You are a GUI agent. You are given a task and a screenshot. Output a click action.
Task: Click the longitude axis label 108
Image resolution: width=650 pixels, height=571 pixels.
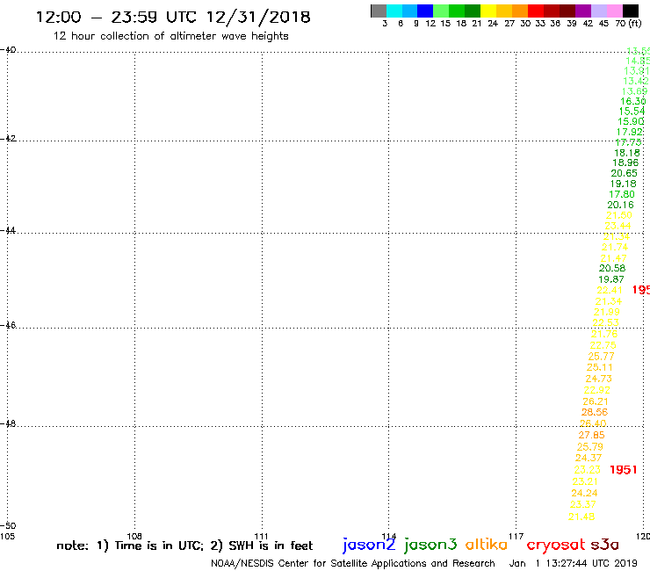click(x=134, y=537)
